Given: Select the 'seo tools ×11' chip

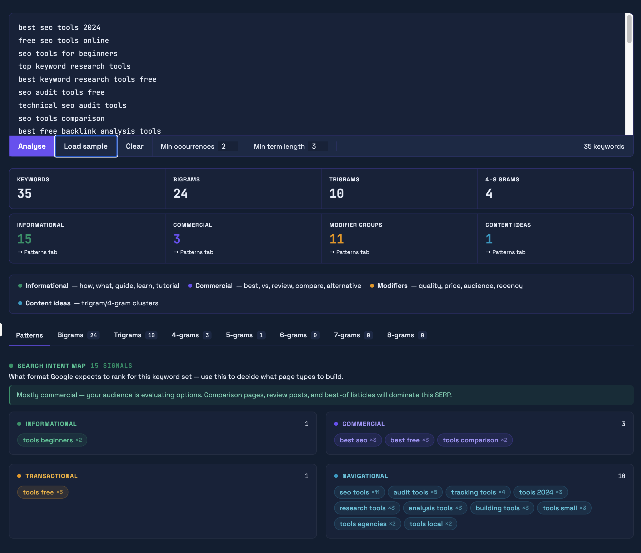Looking at the screenshot, I should 360,492.
